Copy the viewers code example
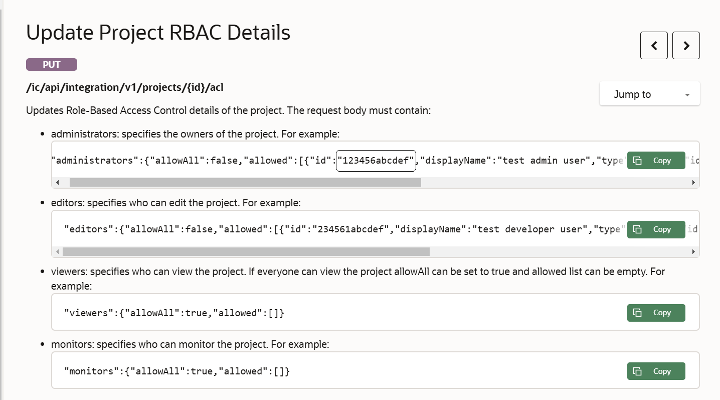 [656, 313]
